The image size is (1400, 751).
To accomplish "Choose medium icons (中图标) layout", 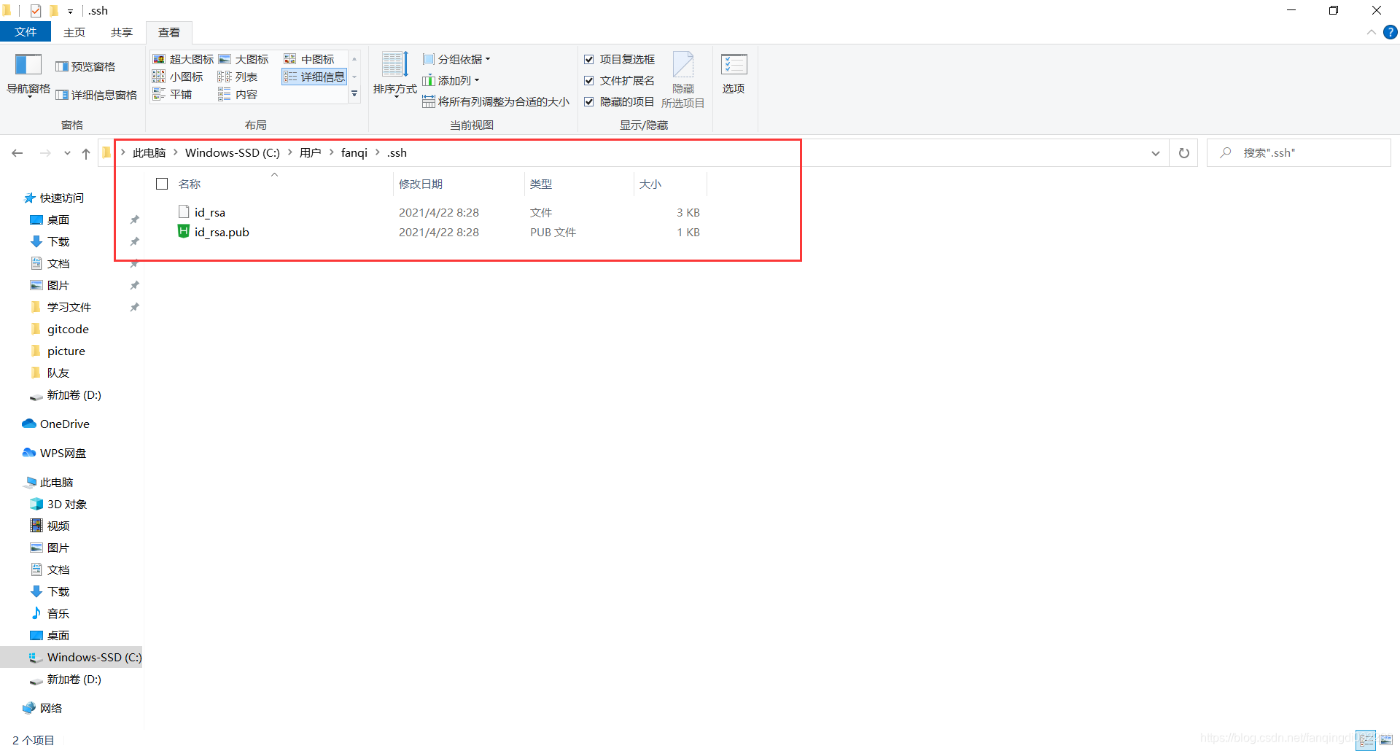I will tap(309, 59).
